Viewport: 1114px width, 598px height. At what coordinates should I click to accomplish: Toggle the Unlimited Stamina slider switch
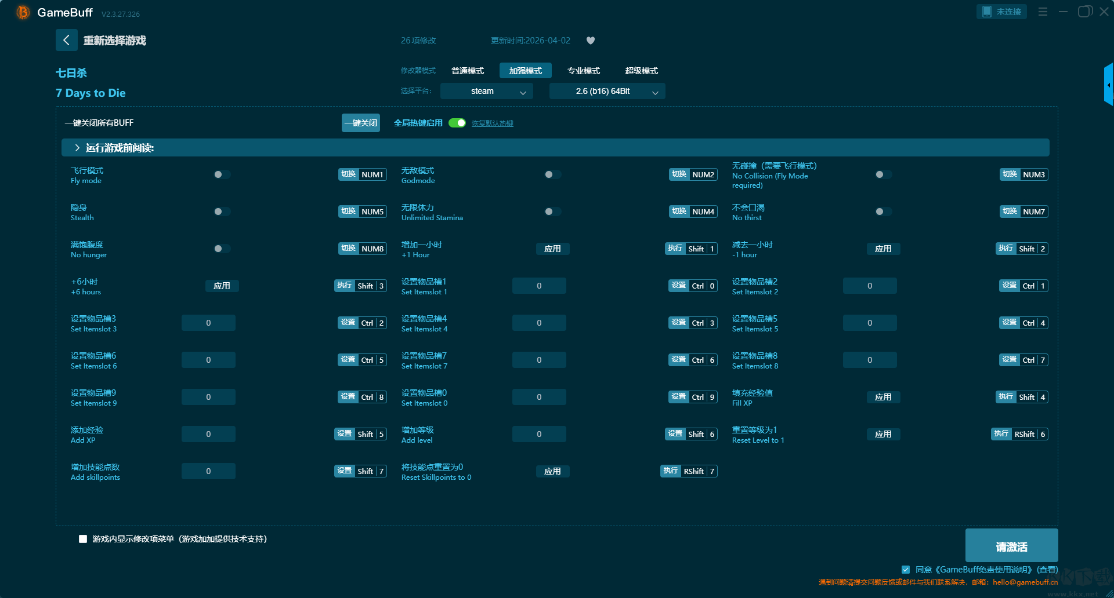[x=552, y=212]
